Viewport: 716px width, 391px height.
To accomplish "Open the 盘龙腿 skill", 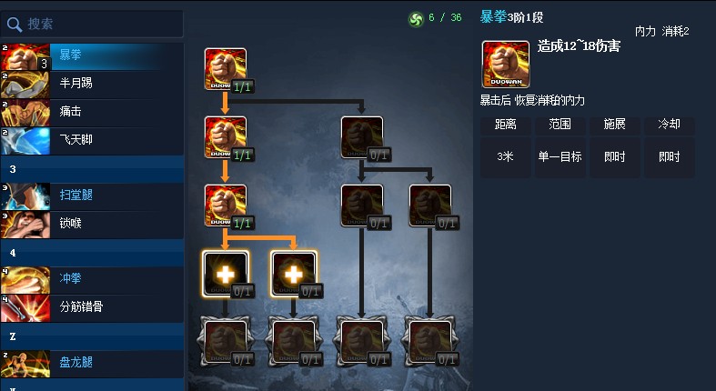I will (92, 364).
